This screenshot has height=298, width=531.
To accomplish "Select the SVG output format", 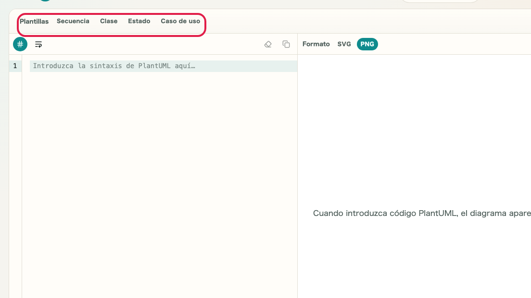I will pyautogui.click(x=344, y=44).
